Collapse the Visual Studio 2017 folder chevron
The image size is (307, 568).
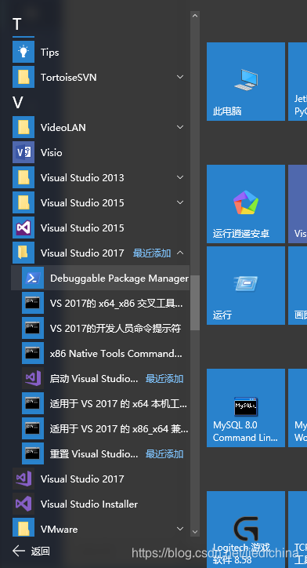pos(180,253)
